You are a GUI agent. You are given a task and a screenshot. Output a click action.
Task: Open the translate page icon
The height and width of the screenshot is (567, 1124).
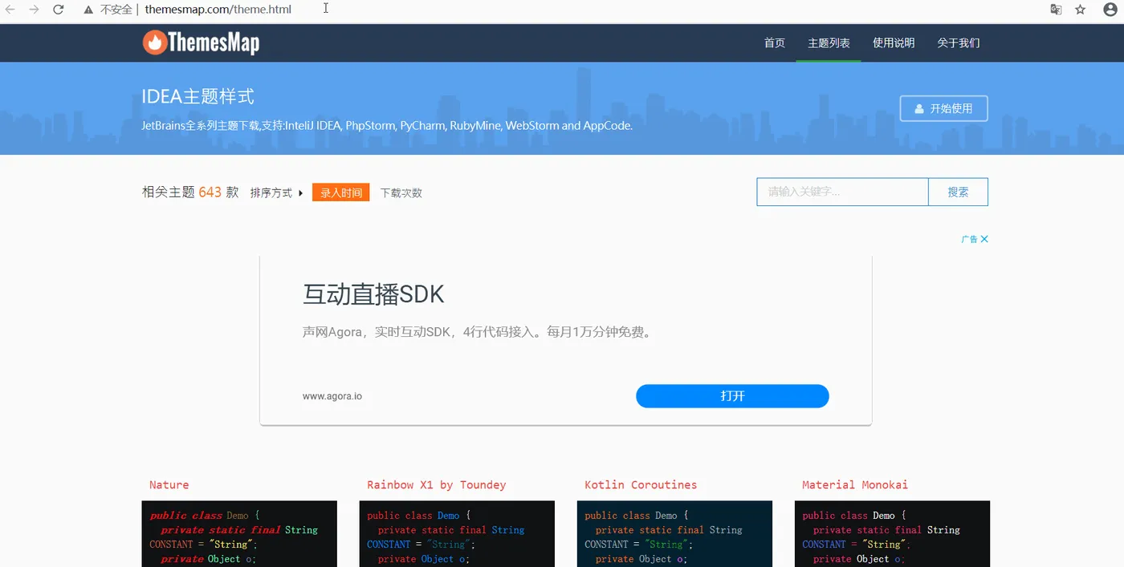(x=1056, y=10)
